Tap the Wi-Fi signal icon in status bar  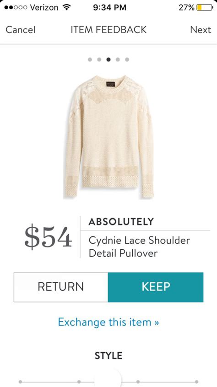click(x=65, y=7)
